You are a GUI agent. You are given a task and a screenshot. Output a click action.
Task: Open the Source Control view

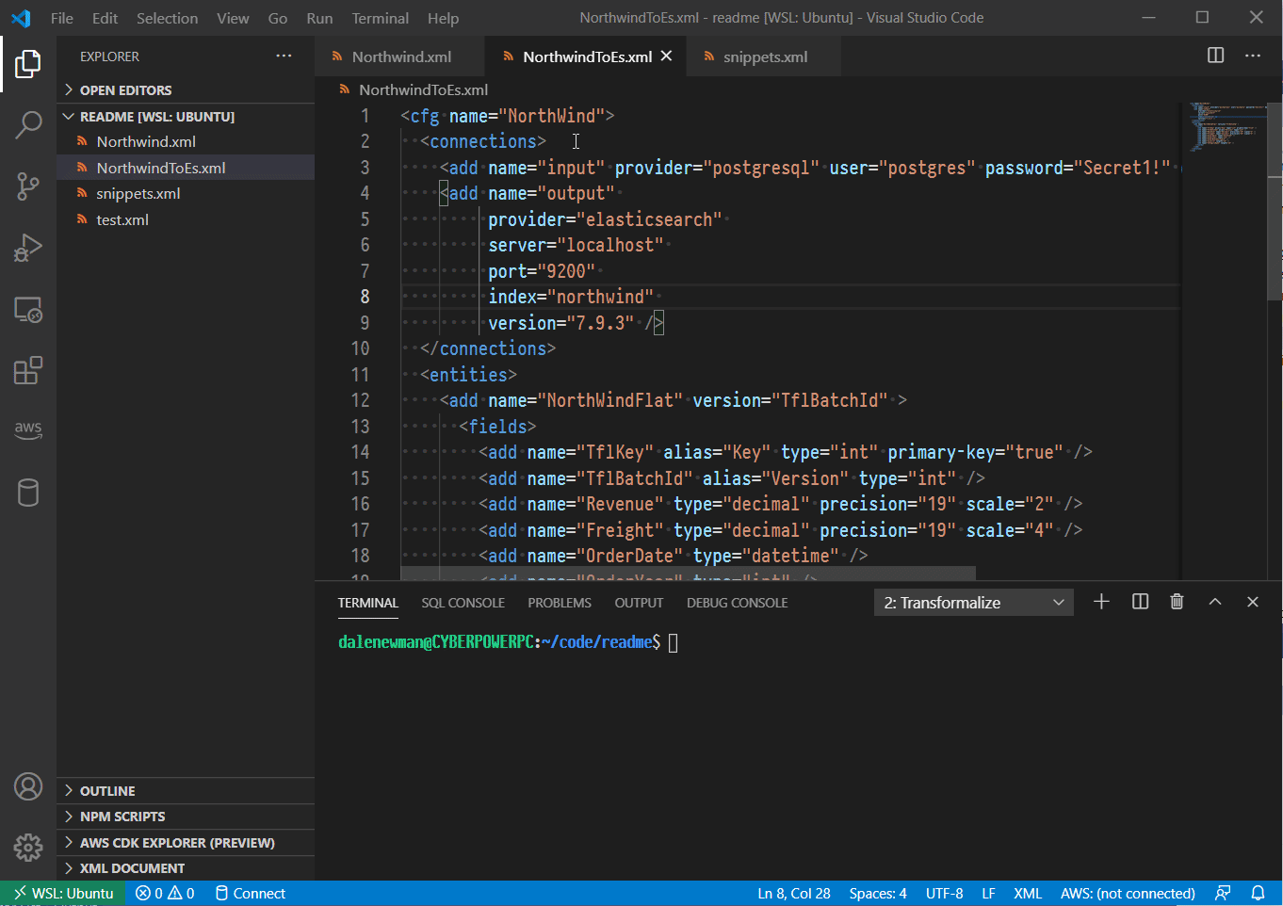coord(28,186)
